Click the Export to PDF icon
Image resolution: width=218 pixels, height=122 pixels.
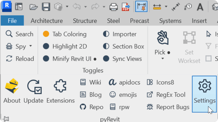coord(126,6)
